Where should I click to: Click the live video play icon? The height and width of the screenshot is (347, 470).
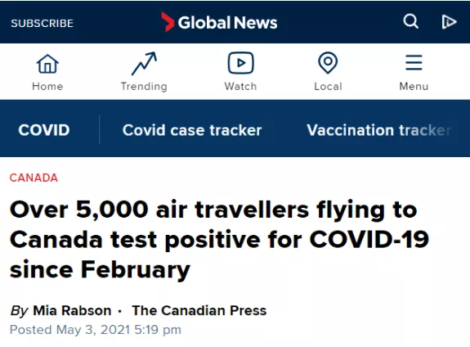449,21
